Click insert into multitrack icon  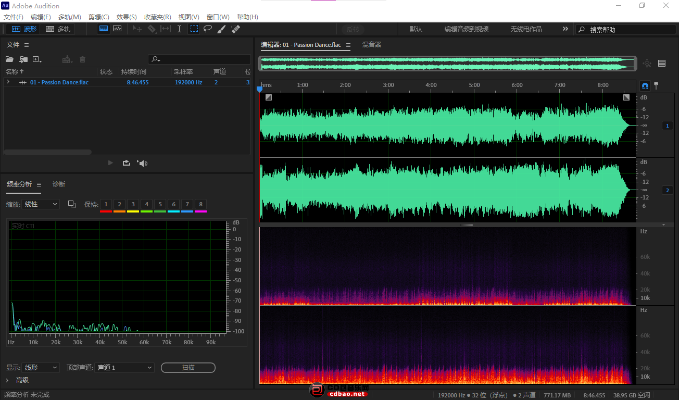click(x=67, y=59)
